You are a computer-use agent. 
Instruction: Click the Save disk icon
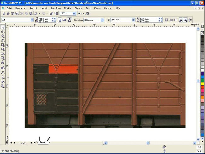[x=12, y=14]
